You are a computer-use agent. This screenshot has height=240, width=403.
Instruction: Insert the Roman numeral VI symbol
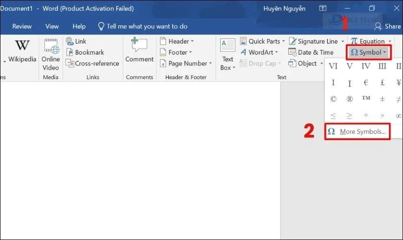[333, 66]
